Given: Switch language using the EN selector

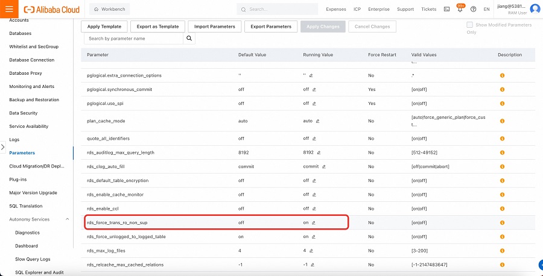Looking at the screenshot, I should pos(486,9).
